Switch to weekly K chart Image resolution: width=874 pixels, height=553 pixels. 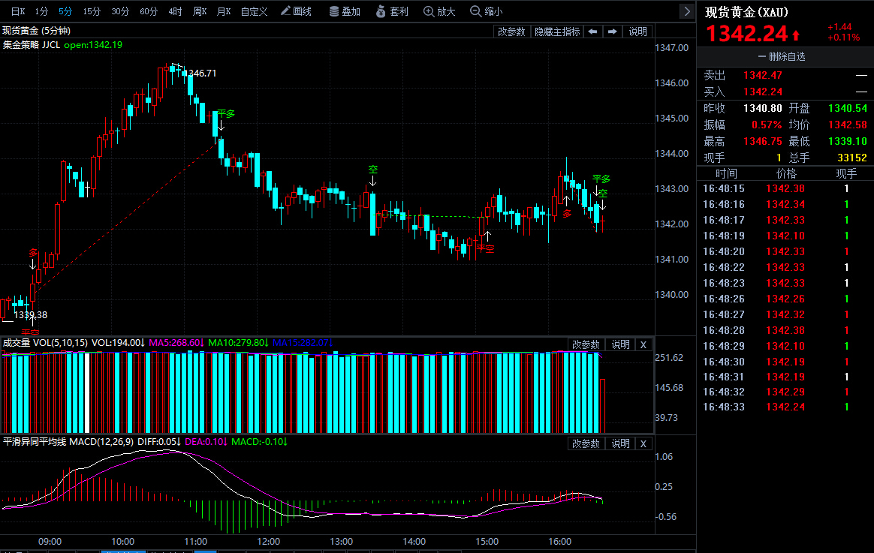[x=200, y=11]
